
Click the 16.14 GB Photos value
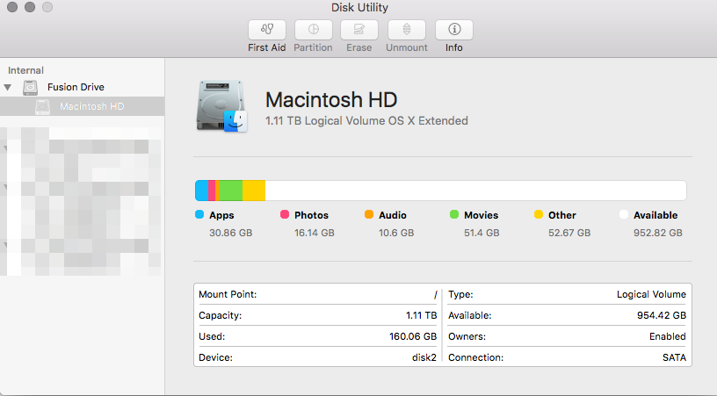315,233
